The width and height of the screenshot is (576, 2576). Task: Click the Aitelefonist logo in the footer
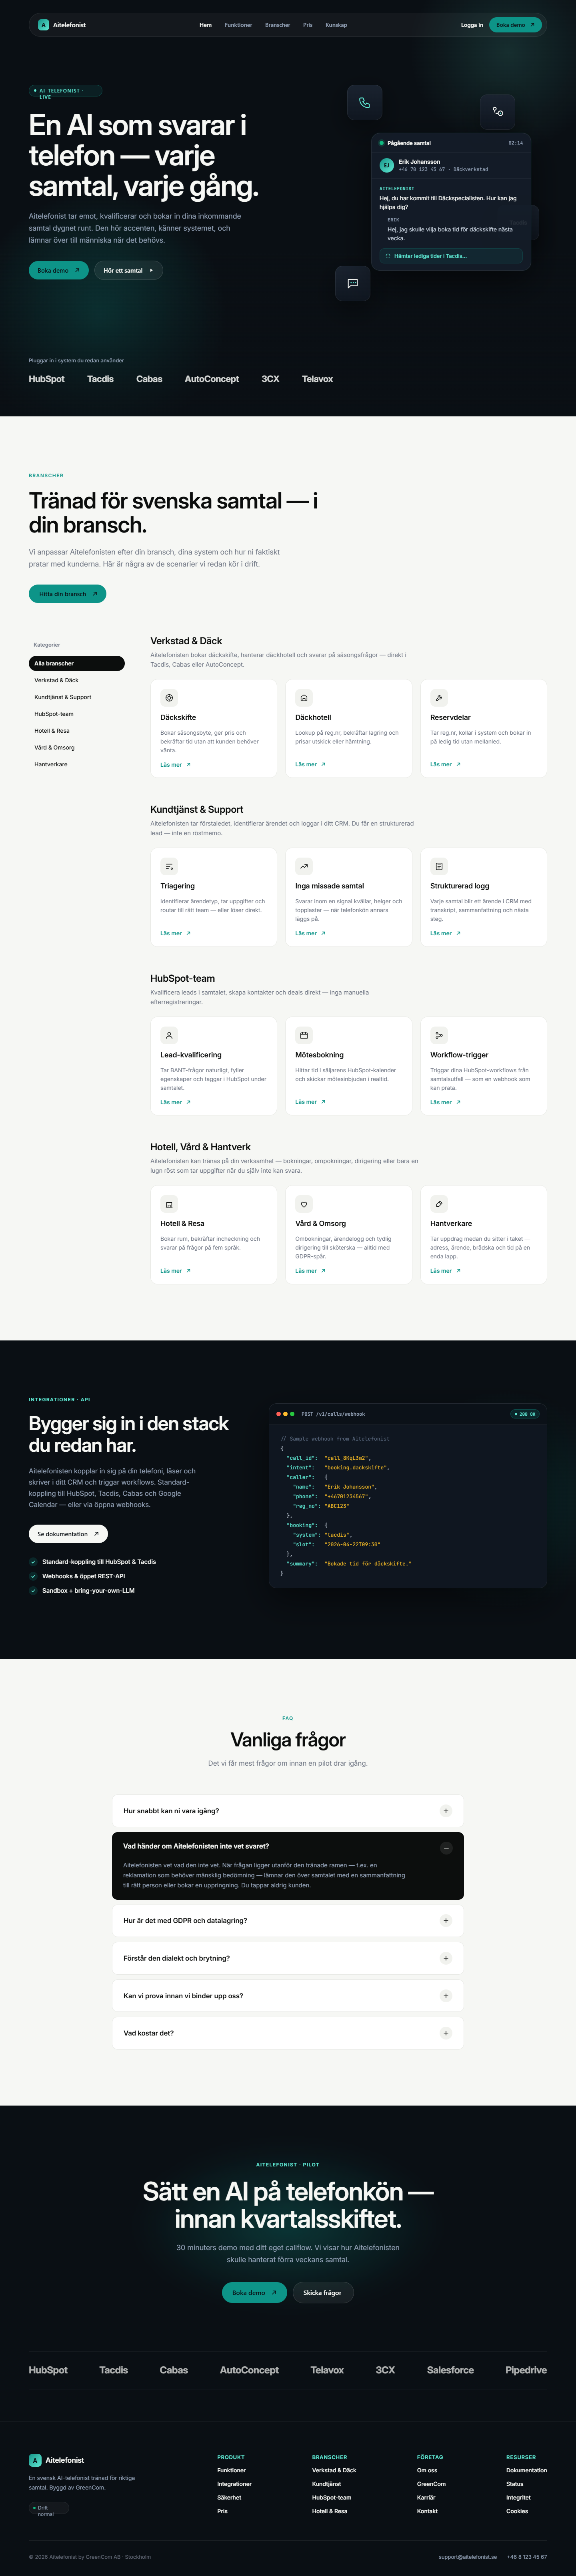tap(57, 2460)
